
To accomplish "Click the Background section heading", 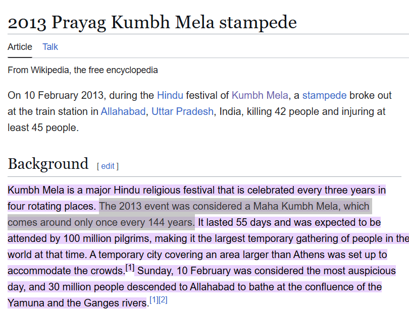I will click(48, 164).
